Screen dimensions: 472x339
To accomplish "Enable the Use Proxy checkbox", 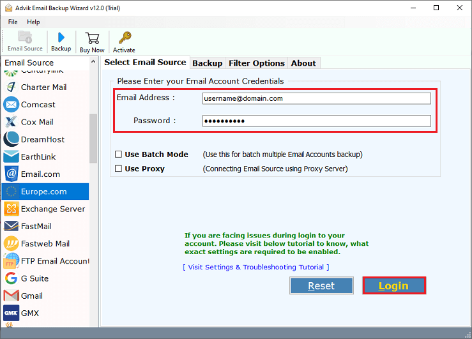I will click(118, 169).
